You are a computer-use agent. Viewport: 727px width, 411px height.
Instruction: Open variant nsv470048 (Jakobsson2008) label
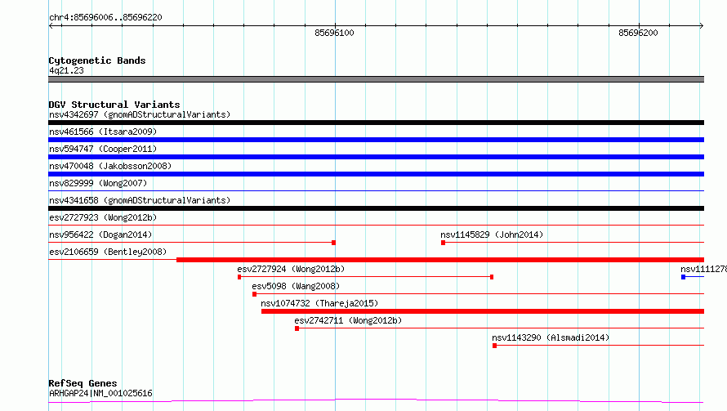pos(110,166)
